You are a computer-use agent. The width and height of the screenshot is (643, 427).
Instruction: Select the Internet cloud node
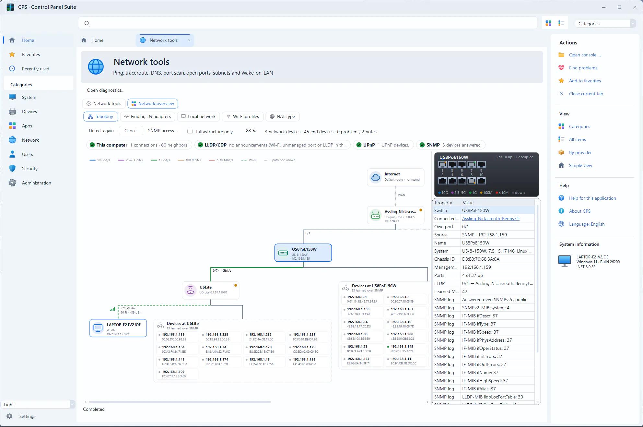pyautogui.click(x=396, y=177)
